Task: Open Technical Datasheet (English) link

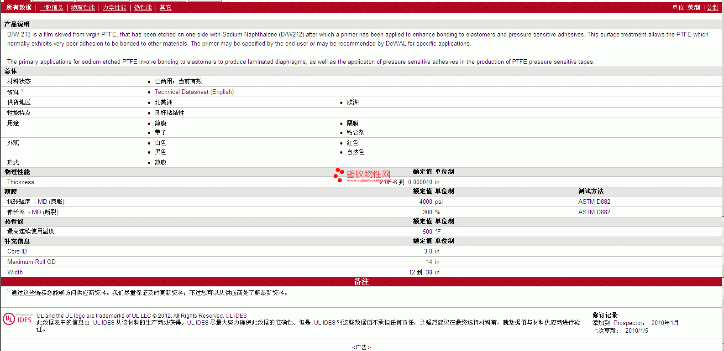Action: click(194, 92)
